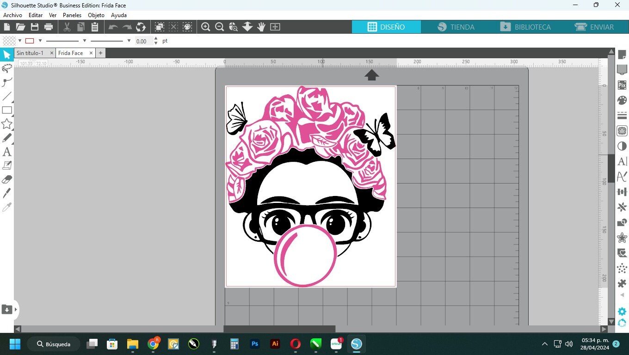The width and height of the screenshot is (629, 355).
Task: Open a new document with the plus button
Action: (100, 53)
